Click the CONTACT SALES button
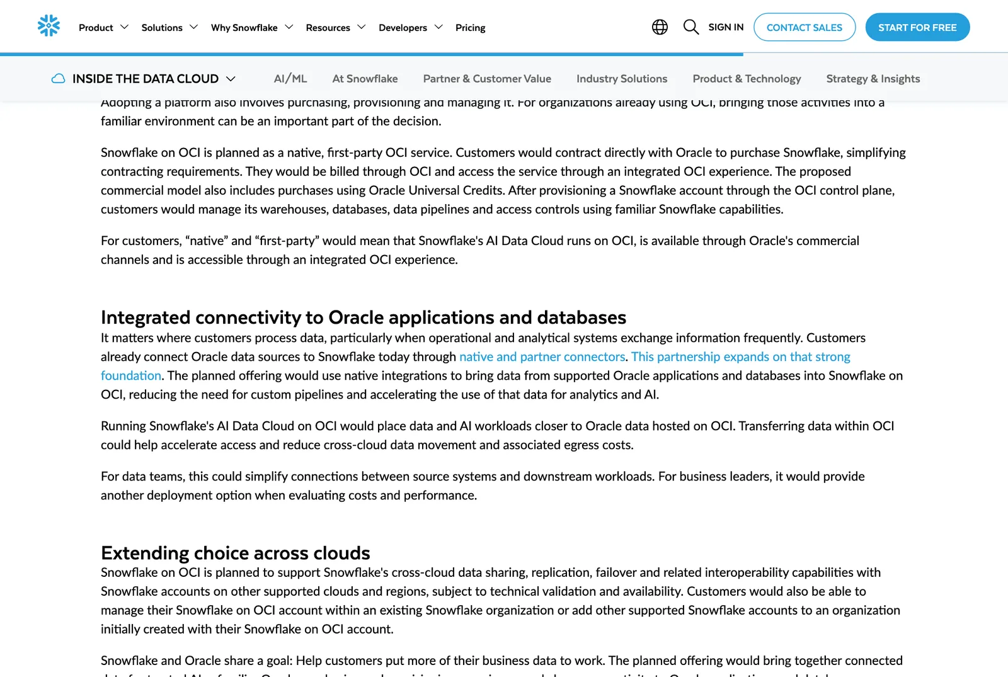The width and height of the screenshot is (1008, 677). (805, 27)
